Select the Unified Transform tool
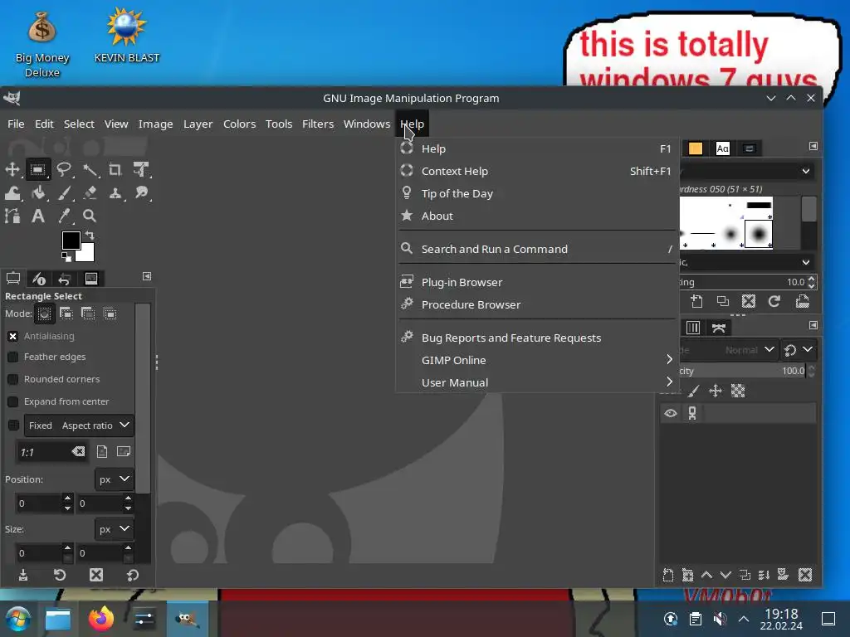 [141, 169]
